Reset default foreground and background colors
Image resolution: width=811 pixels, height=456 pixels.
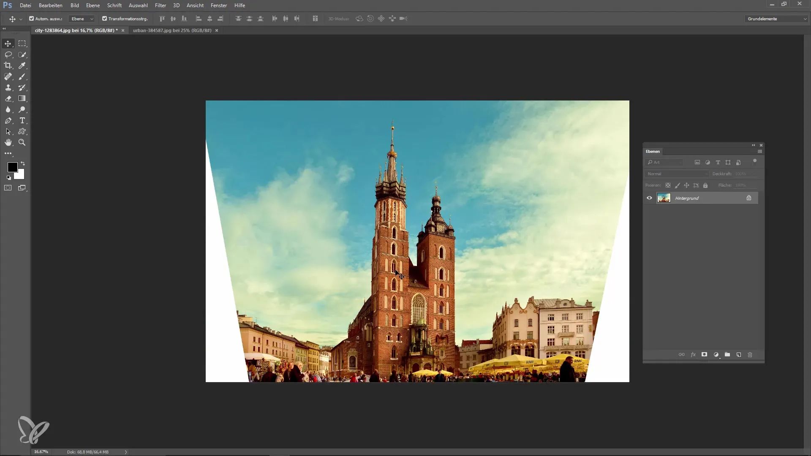click(8, 178)
